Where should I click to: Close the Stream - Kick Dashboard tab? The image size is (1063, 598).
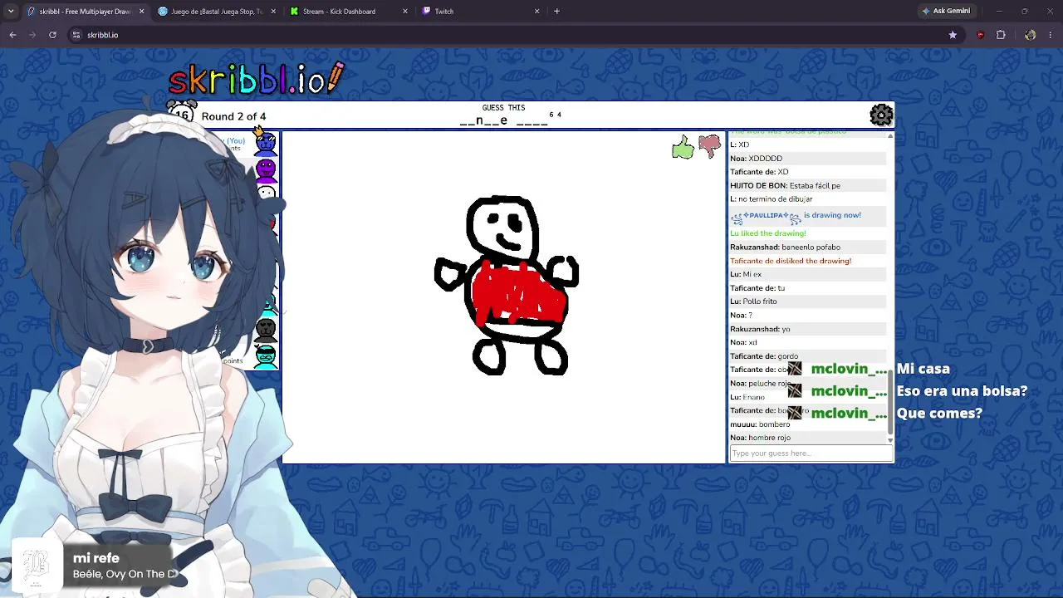pyautogui.click(x=405, y=11)
